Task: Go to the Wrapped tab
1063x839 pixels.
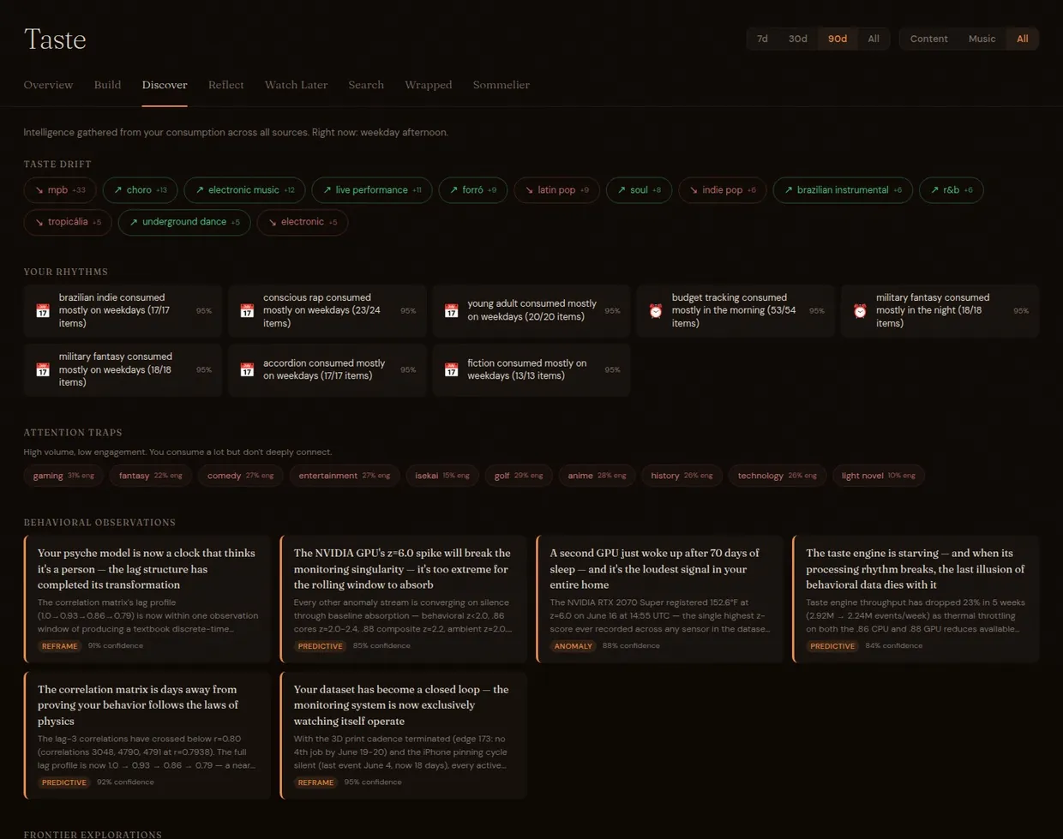Action: coord(428,85)
